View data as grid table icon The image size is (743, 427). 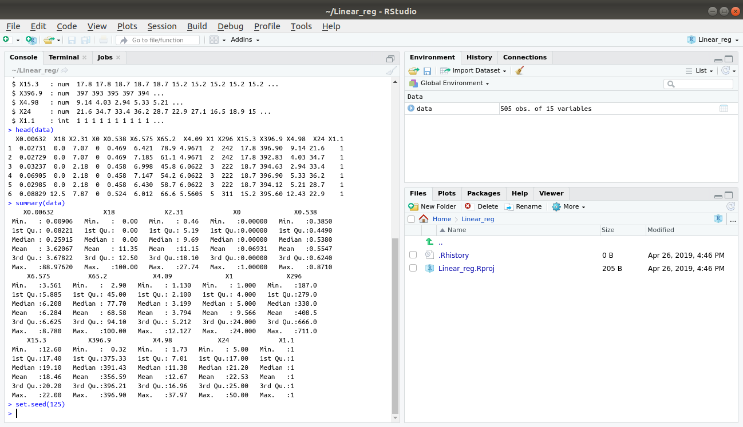(724, 109)
